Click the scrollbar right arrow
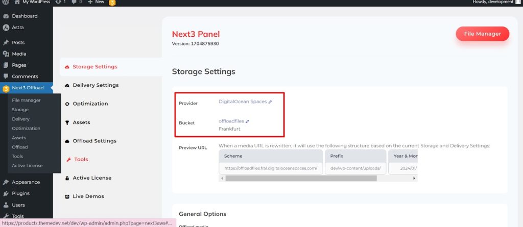 pos(414,179)
